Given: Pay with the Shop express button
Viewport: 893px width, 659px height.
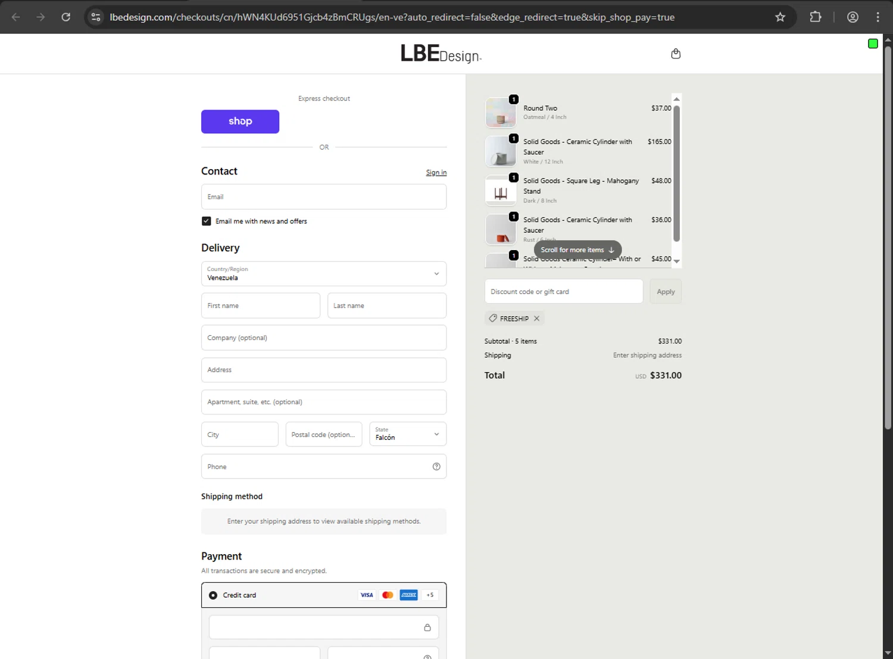Looking at the screenshot, I should coord(240,121).
